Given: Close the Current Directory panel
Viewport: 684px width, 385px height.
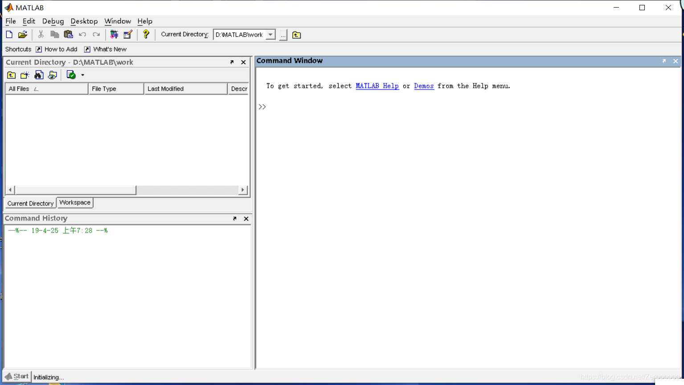Looking at the screenshot, I should [243, 62].
